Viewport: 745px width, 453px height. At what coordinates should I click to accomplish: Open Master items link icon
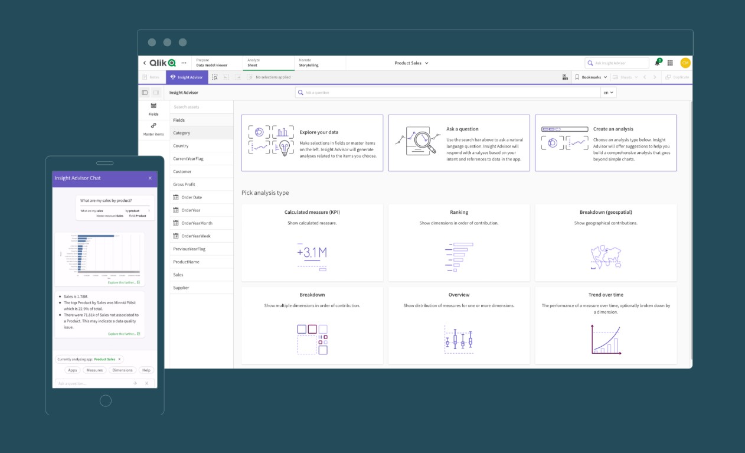pos(153,126)
